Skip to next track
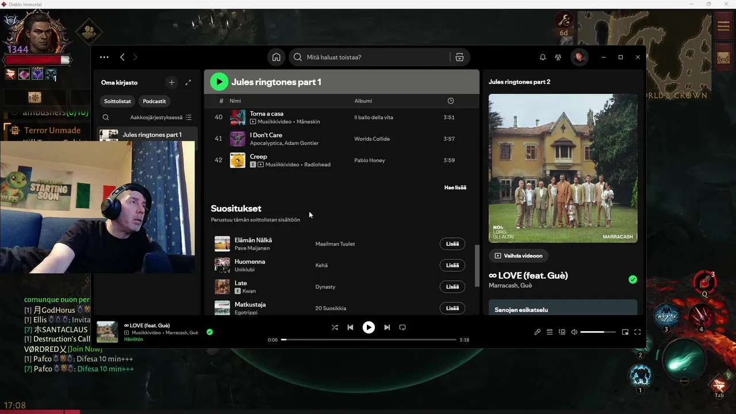This screenshot has width=736, height=414. (x=387, y=327)
